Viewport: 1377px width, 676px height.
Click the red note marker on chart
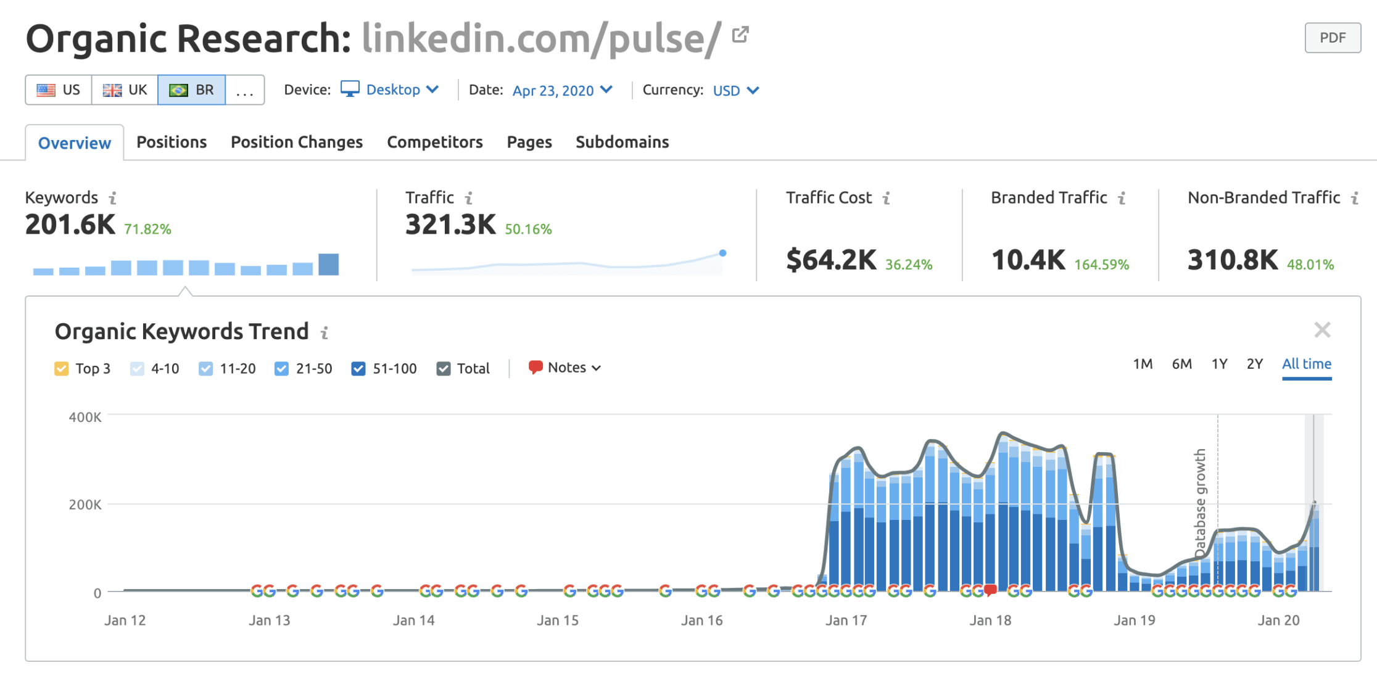coord(990,590)
